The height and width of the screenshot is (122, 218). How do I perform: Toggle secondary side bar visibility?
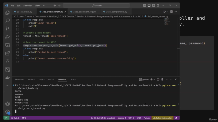coord(154,5)
